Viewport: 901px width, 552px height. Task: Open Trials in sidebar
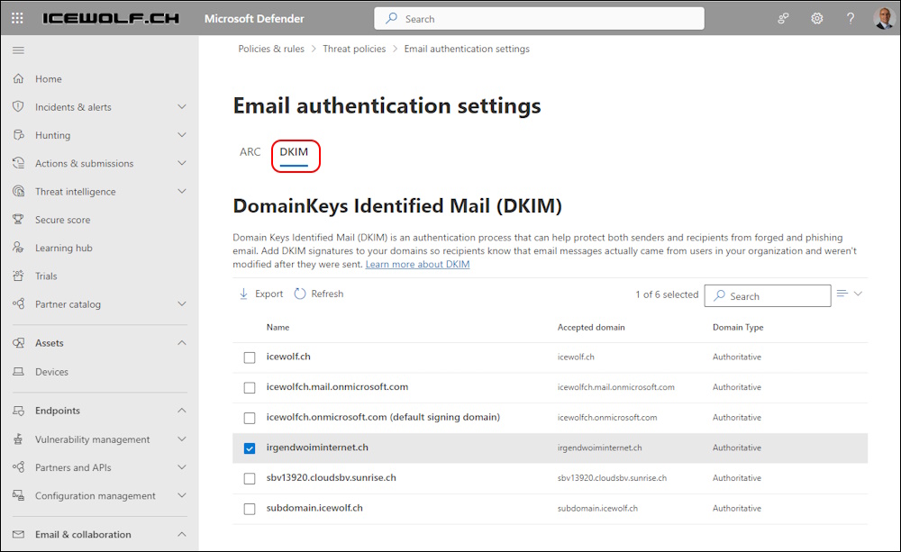tap(46, 276)
